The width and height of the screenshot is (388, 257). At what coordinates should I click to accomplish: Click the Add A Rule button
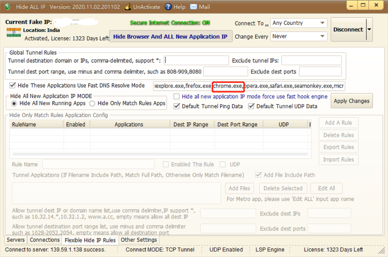coord(338,123)
